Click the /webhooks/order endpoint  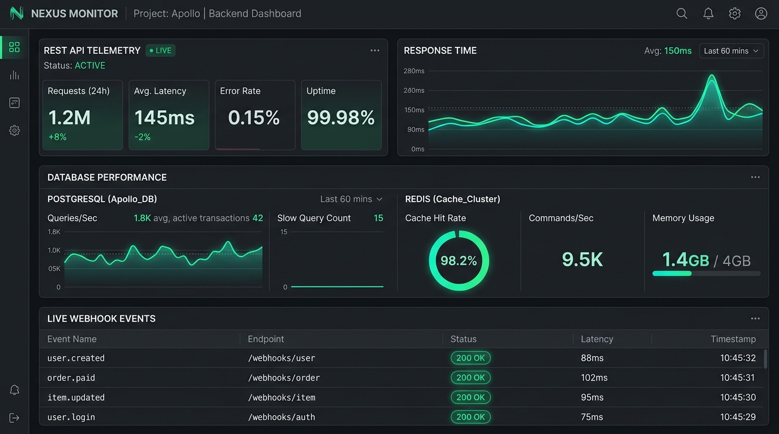coord(284,377)
